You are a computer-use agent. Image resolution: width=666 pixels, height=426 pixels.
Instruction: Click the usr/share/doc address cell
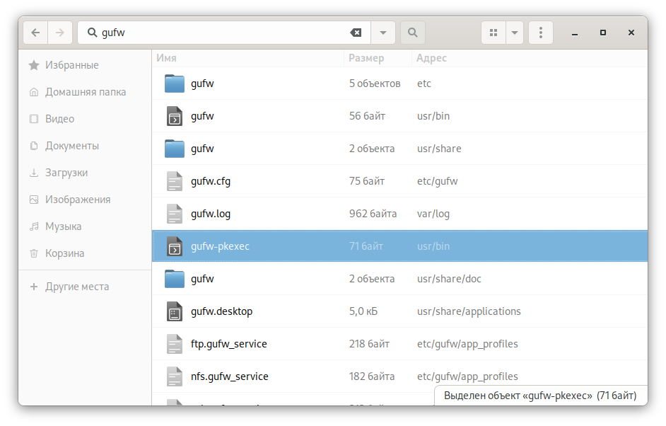pos(449,279)
